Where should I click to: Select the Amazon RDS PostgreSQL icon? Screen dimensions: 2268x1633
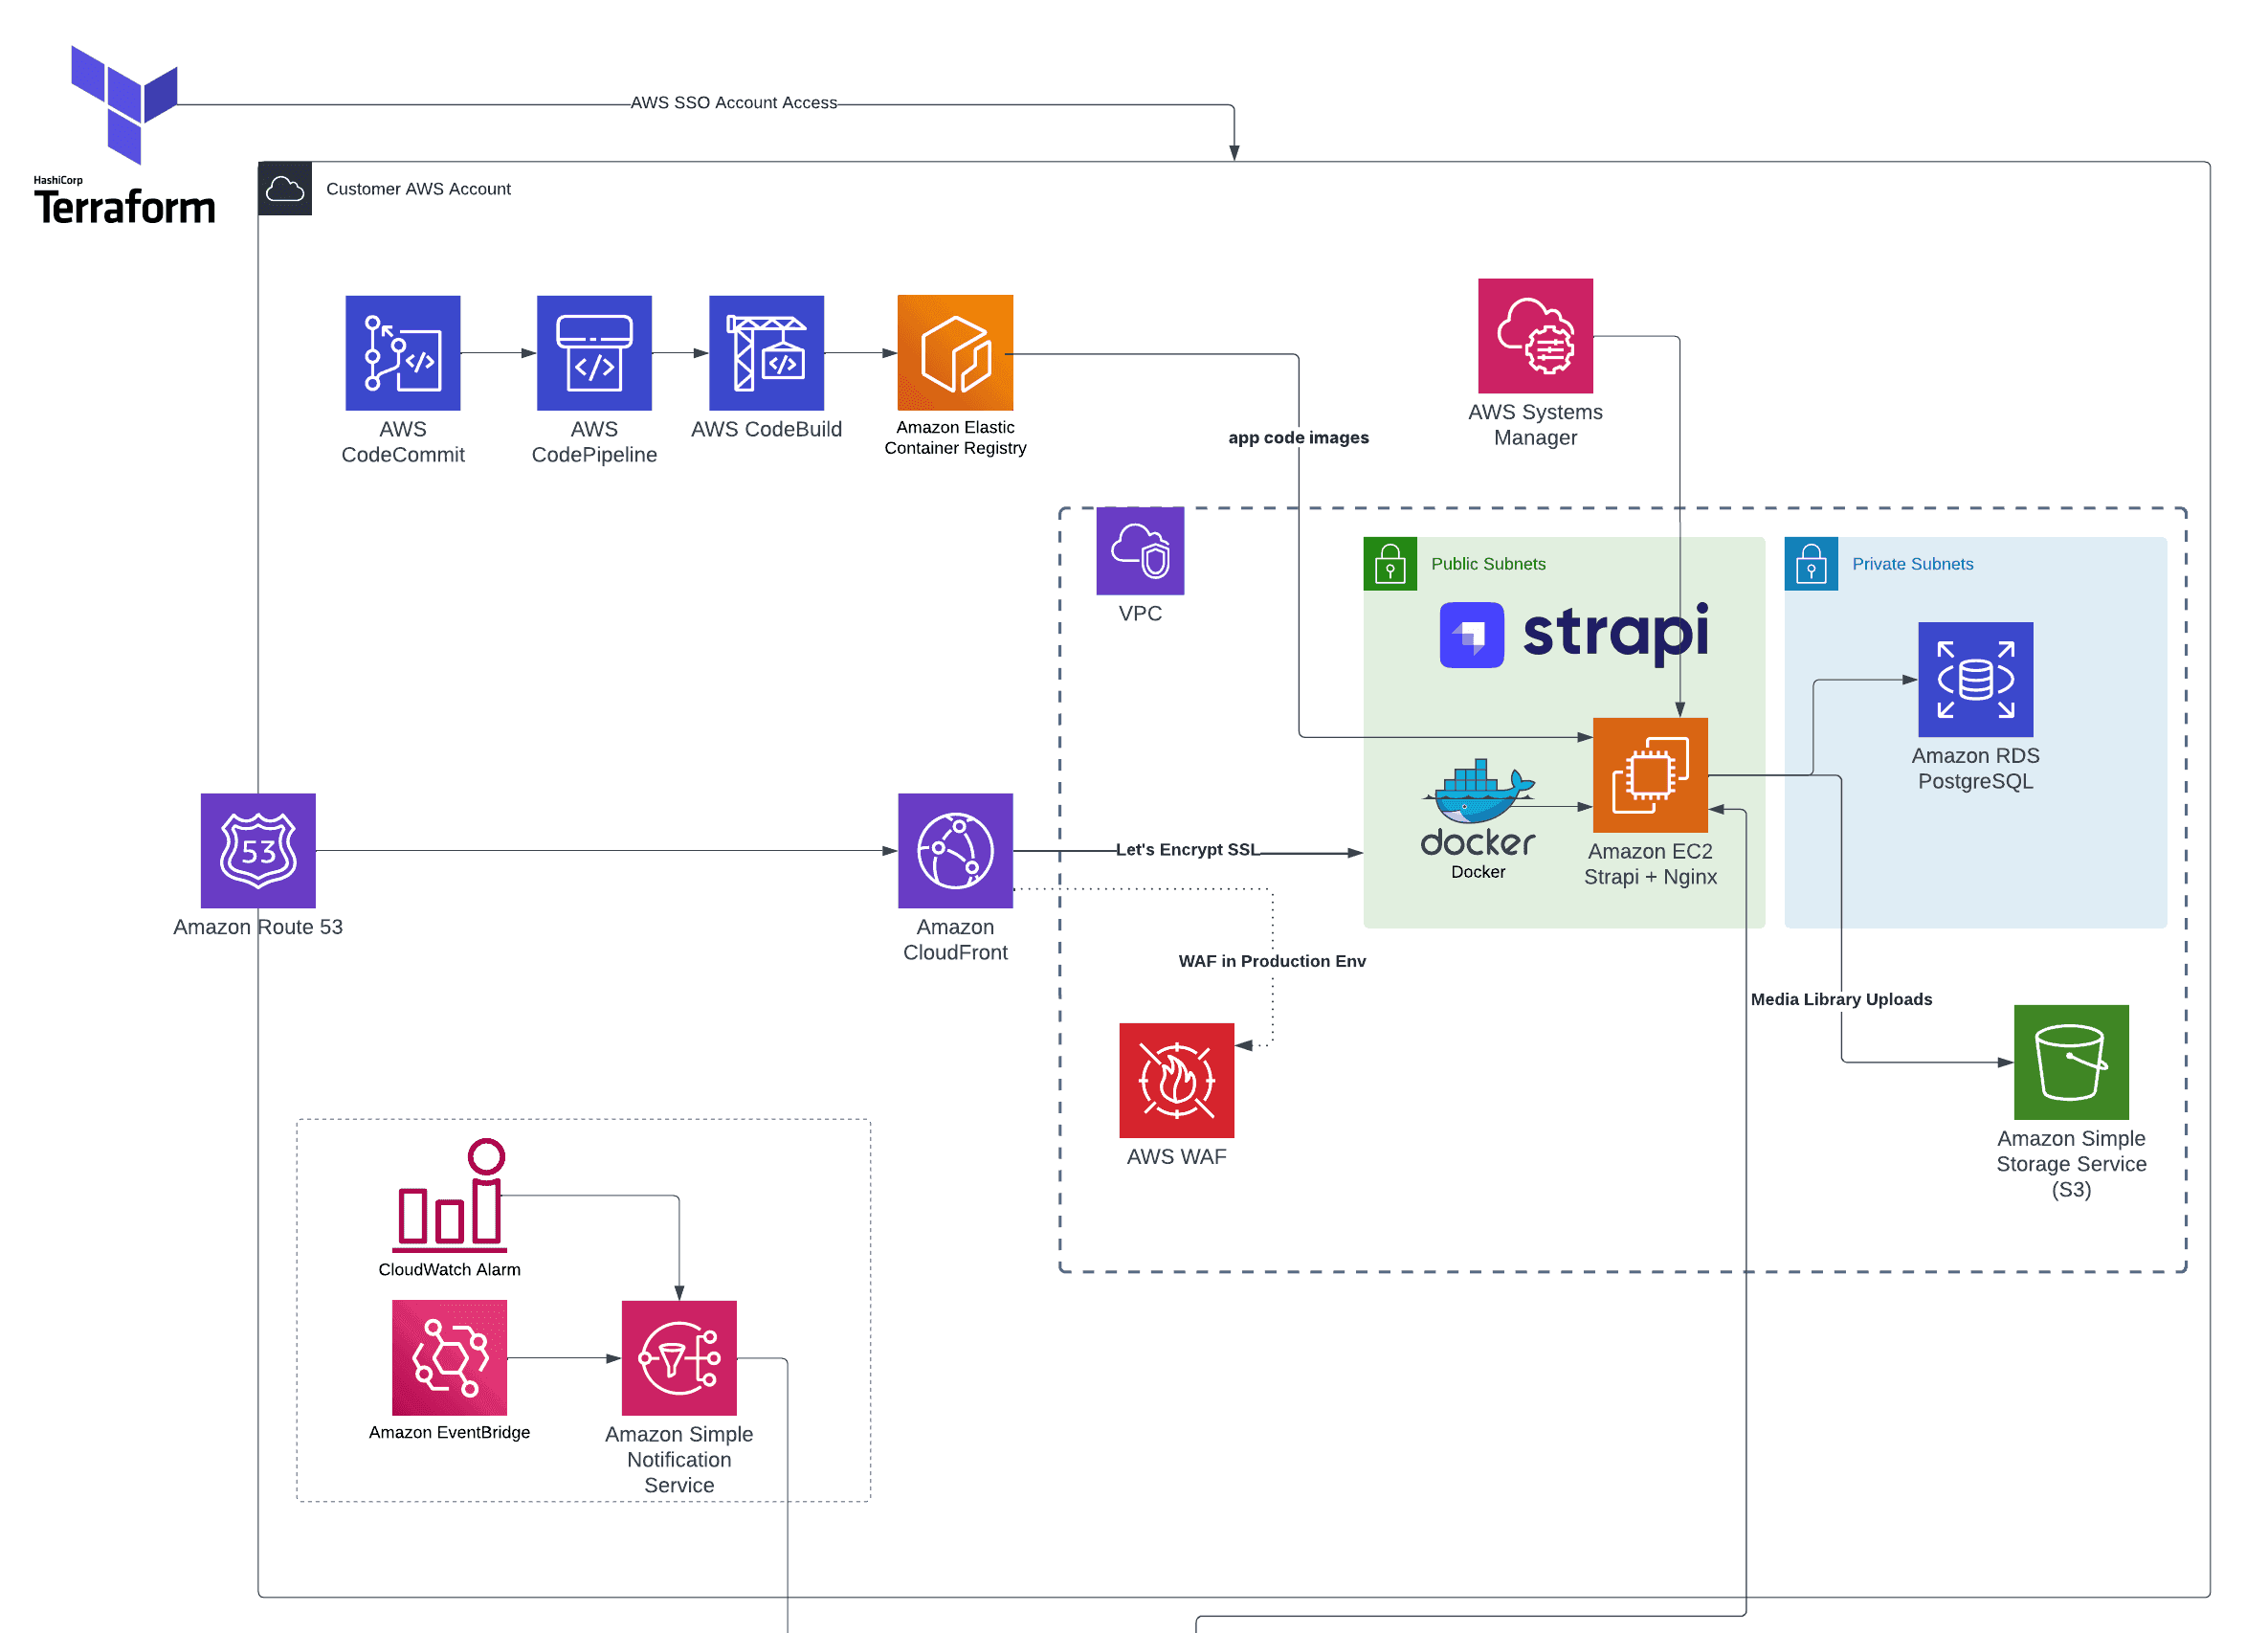[x=1975, y=679]
